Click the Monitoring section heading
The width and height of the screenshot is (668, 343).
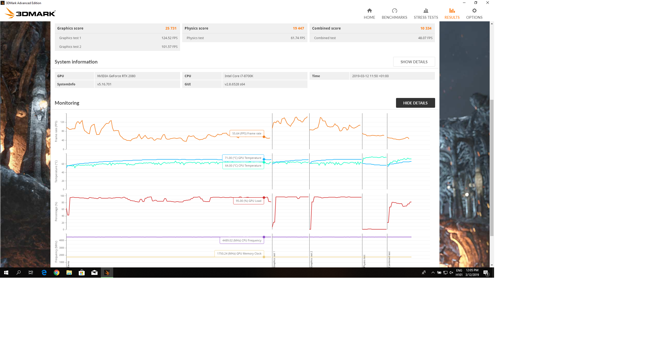pyautogui.click(x=67, y=103)
